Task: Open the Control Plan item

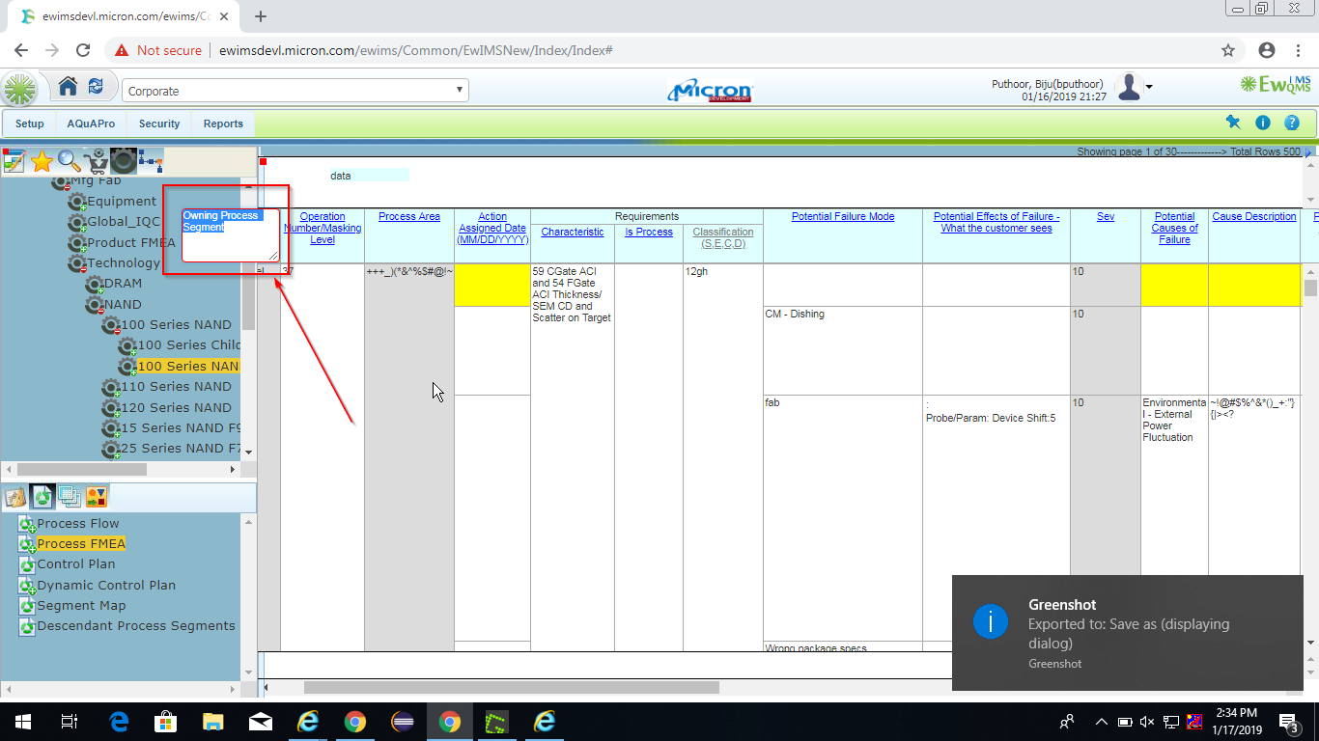Action: [x=75, y=563]
